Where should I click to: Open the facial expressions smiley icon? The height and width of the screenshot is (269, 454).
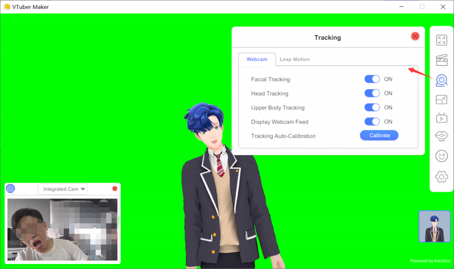(442, 156)
